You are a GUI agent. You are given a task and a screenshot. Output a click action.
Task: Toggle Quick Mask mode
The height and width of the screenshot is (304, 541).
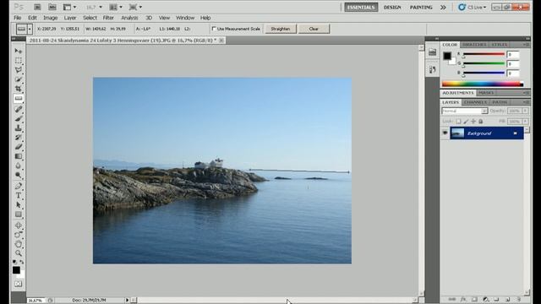pos(19,284)
